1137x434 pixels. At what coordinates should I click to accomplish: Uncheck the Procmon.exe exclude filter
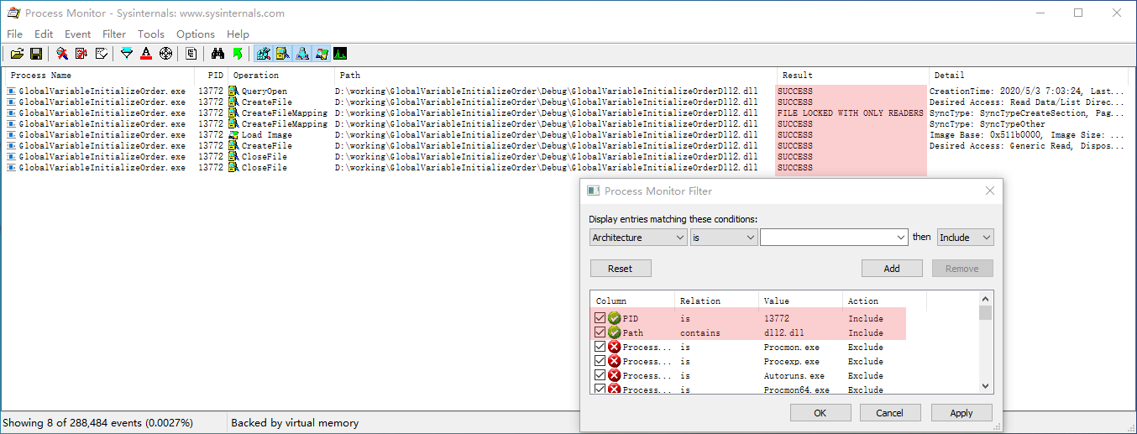click(x=600, y=347)
